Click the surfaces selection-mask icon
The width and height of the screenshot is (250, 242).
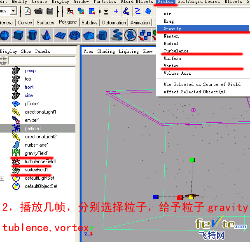click(148, 11)
